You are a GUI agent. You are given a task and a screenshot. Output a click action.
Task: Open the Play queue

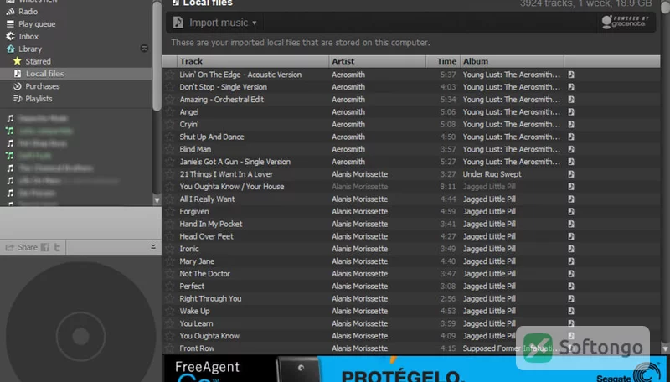[x=37, y=24]
